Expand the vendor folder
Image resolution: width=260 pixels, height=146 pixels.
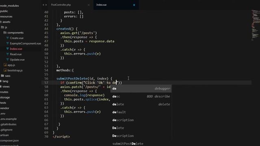[4, 108]
